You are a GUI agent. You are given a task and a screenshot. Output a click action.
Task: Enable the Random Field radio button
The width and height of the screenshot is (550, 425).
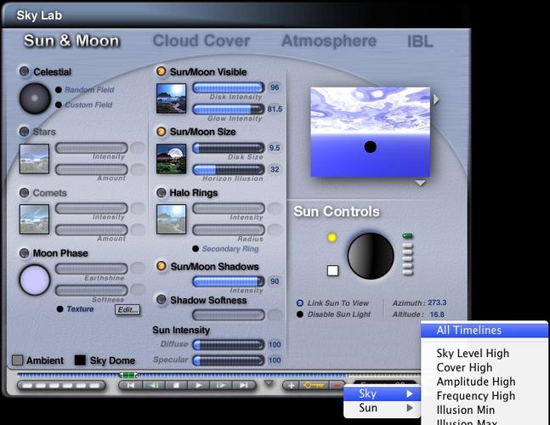(x=59, y=90)
